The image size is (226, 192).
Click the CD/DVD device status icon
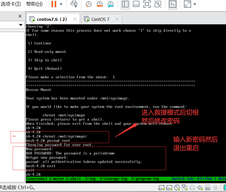click(x=177, y=188)
